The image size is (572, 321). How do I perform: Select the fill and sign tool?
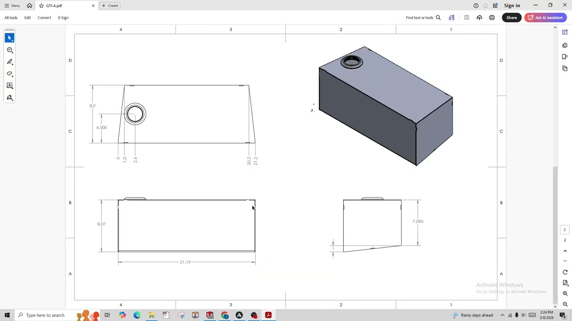(x=10, y=98)
